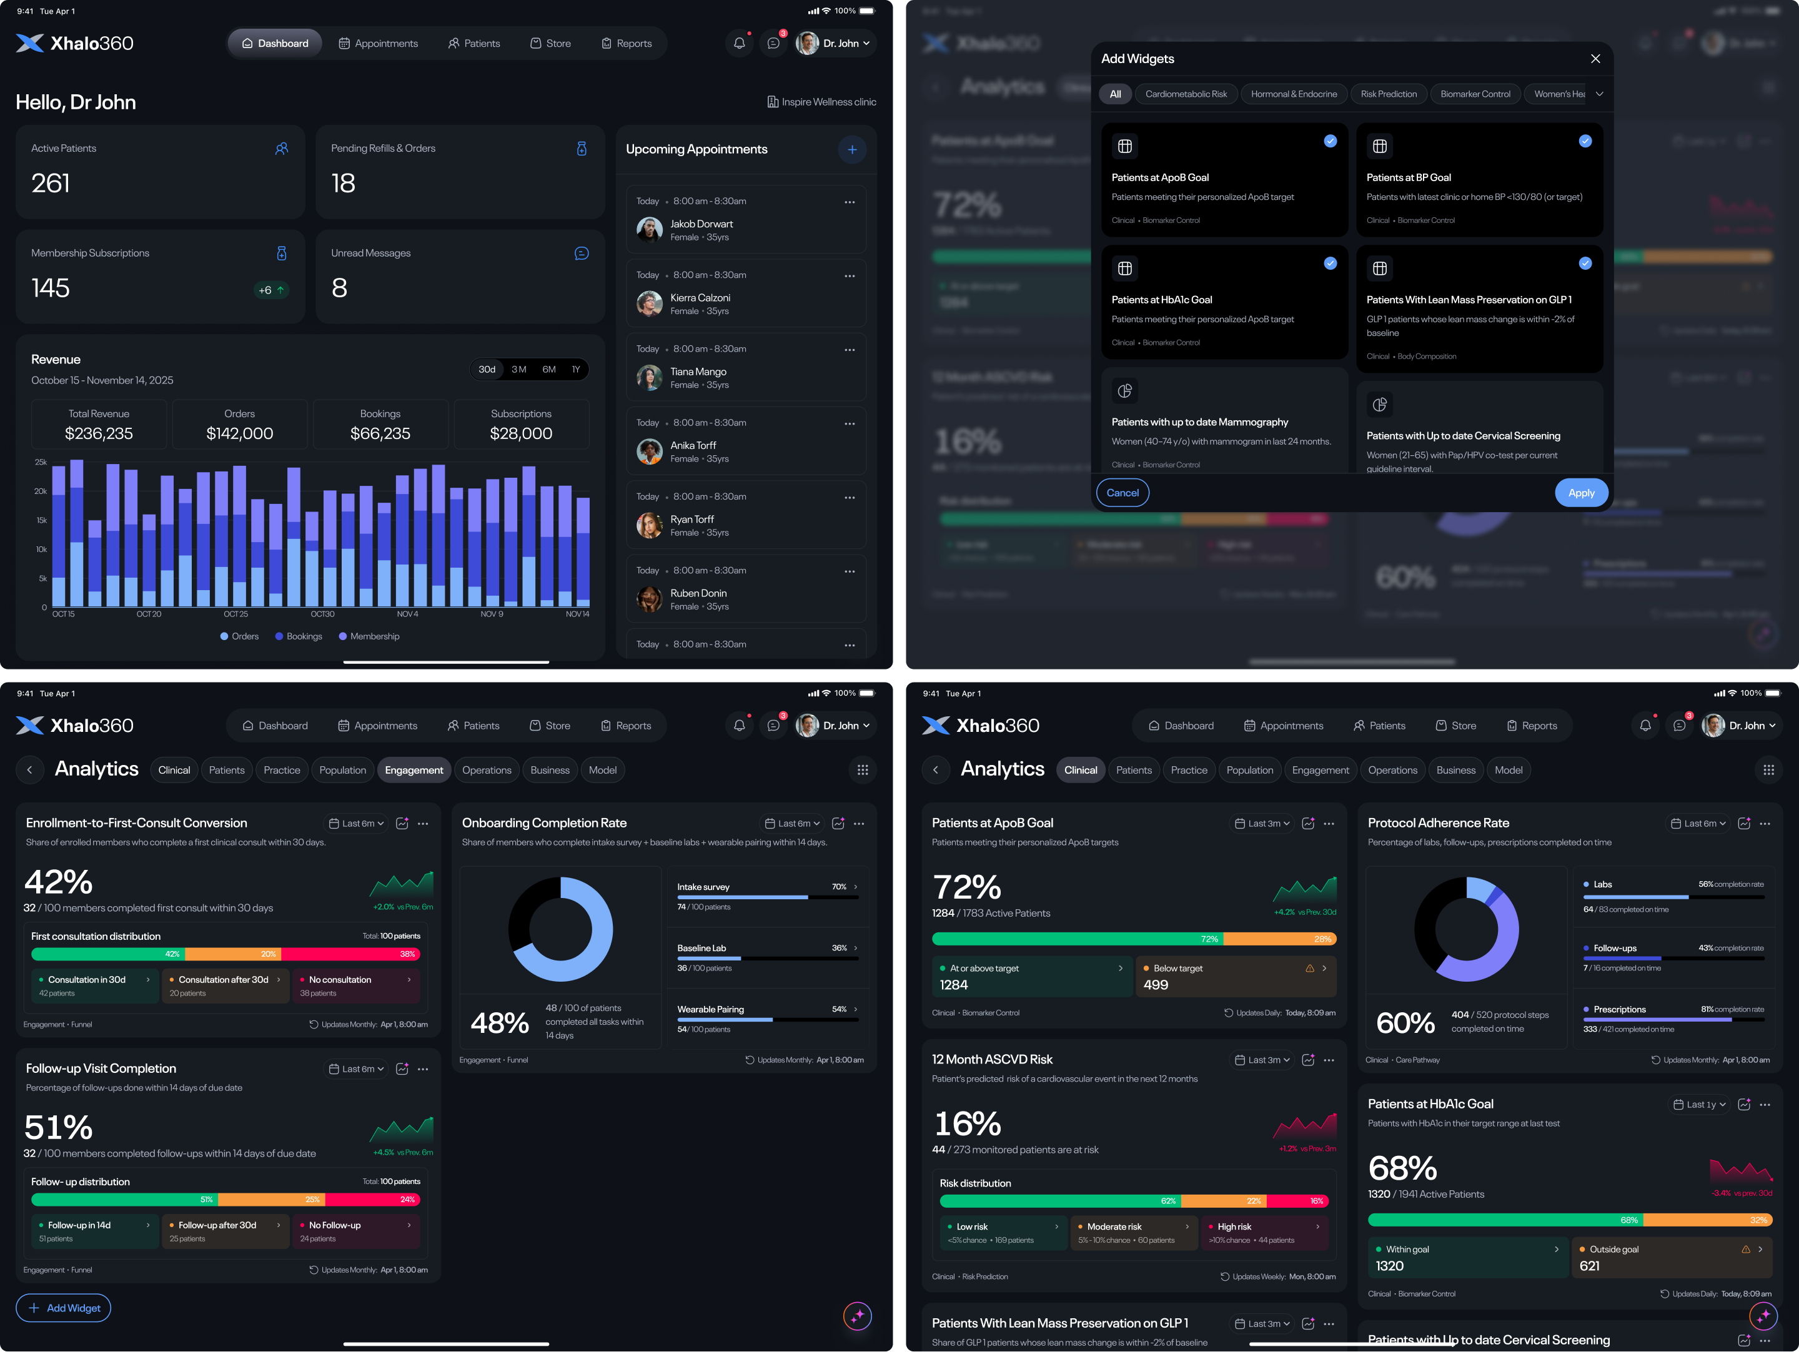
Task: Open messages icon on Clinical analytics screen header
Action: click(x=1678, y=725)
